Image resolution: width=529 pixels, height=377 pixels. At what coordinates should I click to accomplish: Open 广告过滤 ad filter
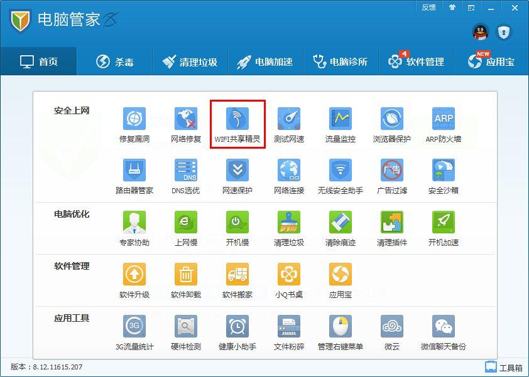point(391,176)
